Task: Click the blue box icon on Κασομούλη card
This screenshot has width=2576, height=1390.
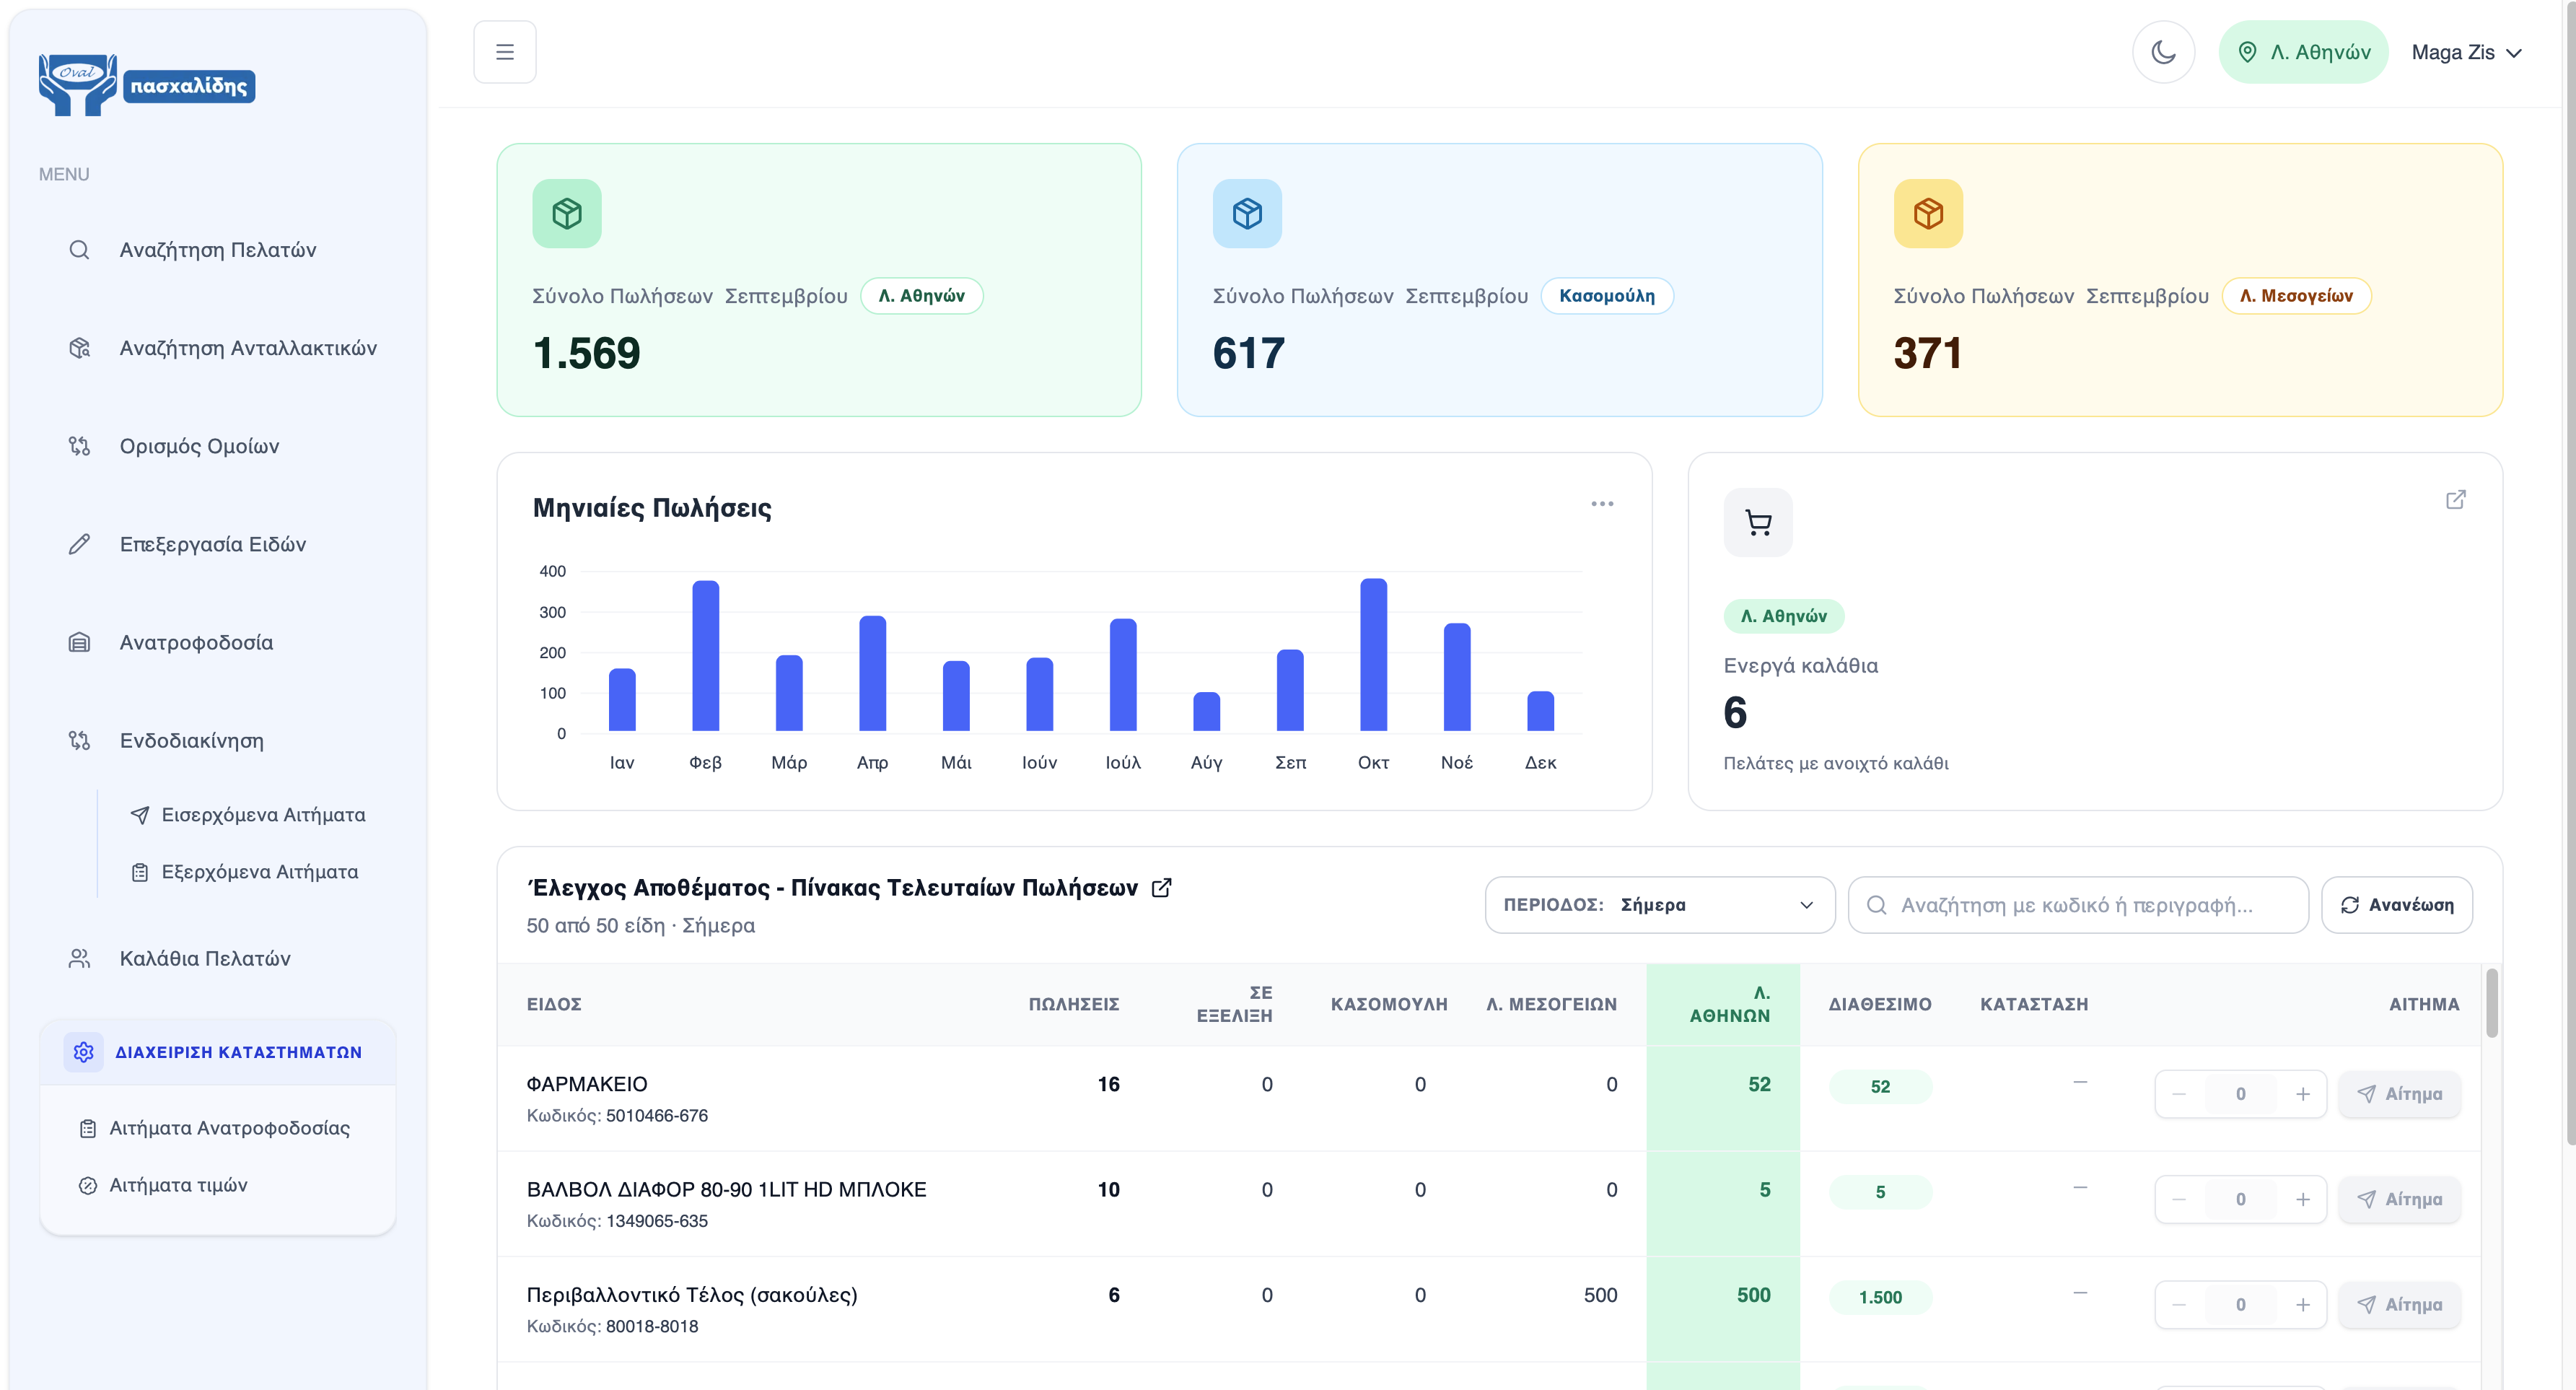Action: (x=1247, y=213)
